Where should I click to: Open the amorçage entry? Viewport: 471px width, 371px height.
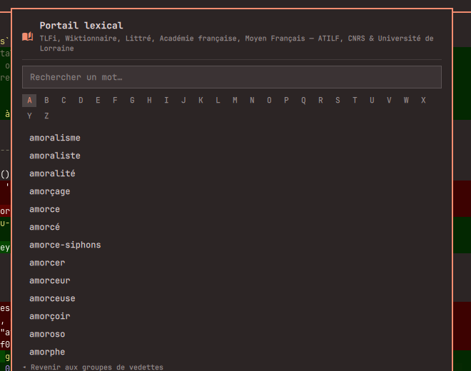pyautogui.click(x=49, y=191)
